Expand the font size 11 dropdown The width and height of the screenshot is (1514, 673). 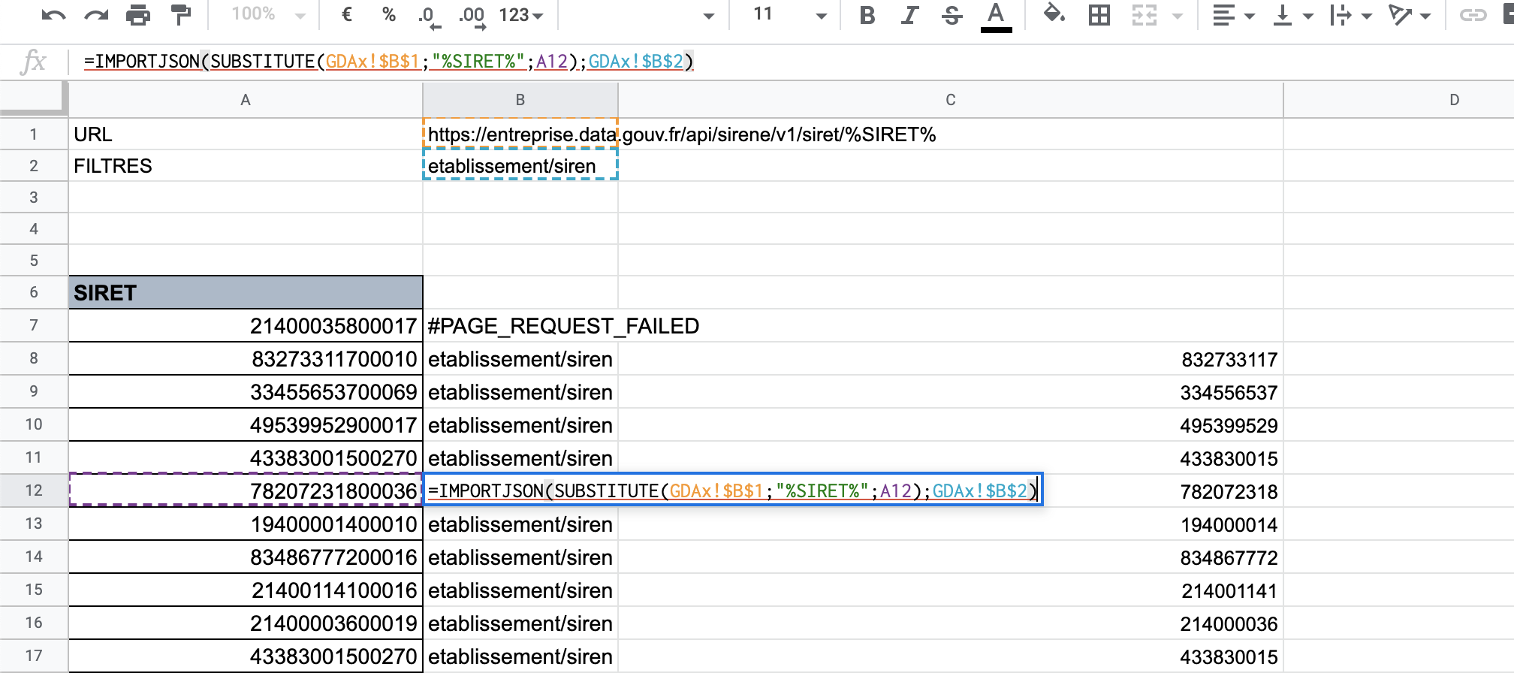(821, 16)
